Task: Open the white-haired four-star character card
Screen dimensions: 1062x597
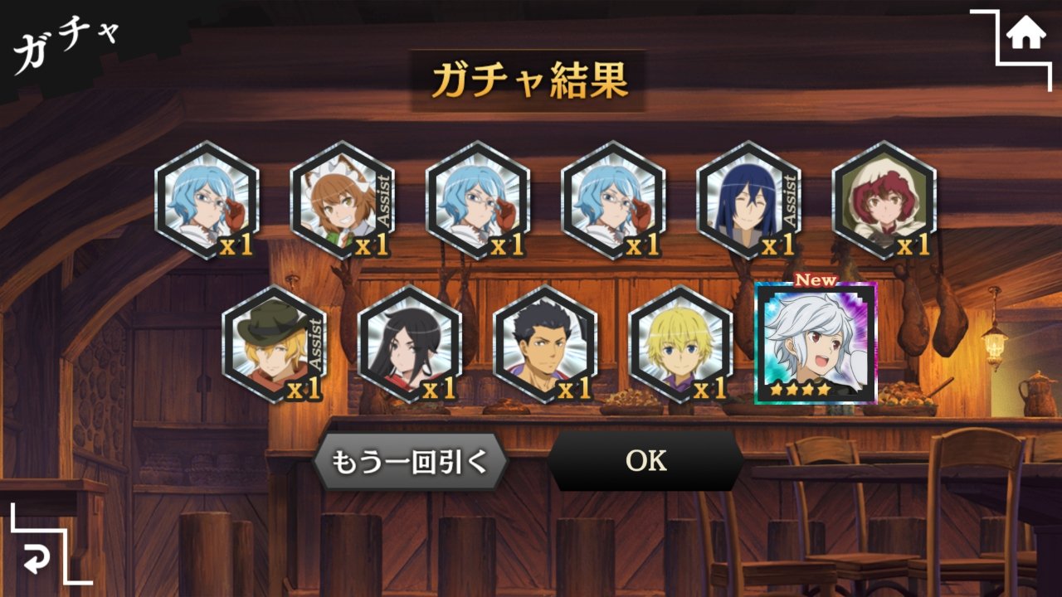Action: [x=816, y=342]
